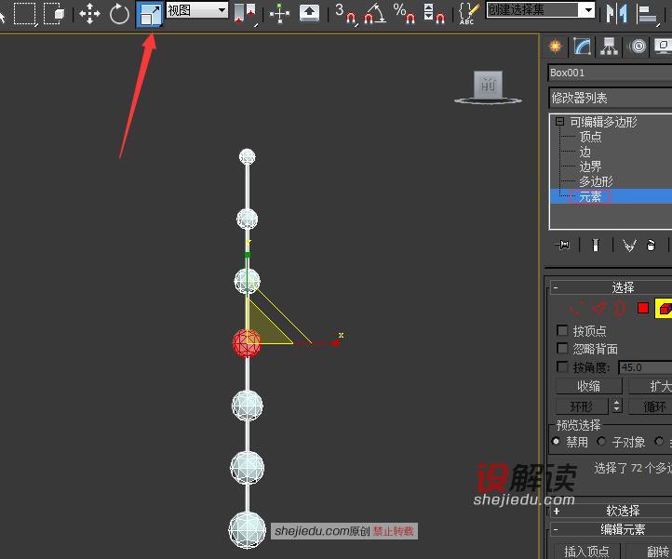Screen dimensions: 672x559
Task: Click the red polygon selection square
Action: pos(642,308)
